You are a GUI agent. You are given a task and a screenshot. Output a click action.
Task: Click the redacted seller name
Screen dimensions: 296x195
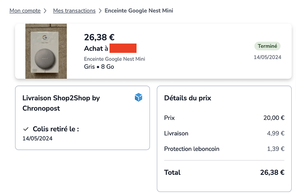pyautogui.click(x=123, y=48)
